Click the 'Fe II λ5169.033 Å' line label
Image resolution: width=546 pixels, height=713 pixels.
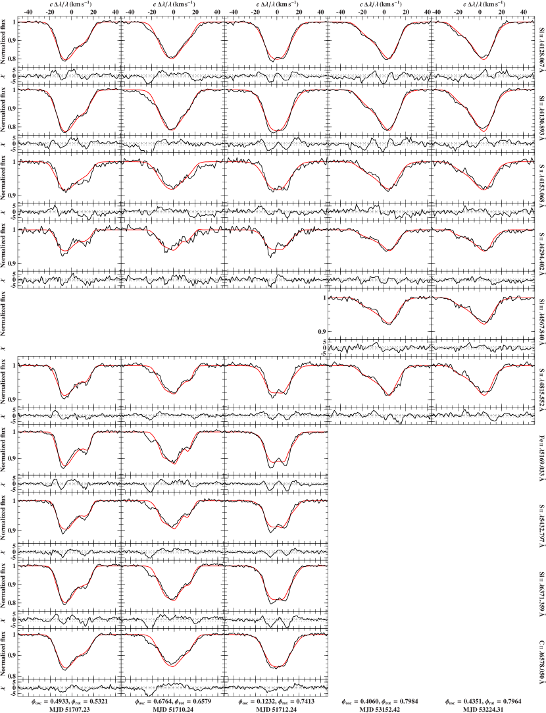[x=541, y=457]
